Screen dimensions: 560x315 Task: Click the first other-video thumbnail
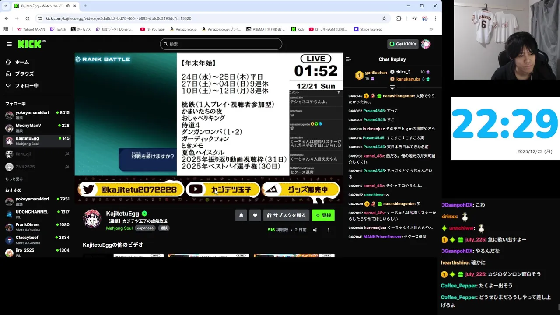123,255
